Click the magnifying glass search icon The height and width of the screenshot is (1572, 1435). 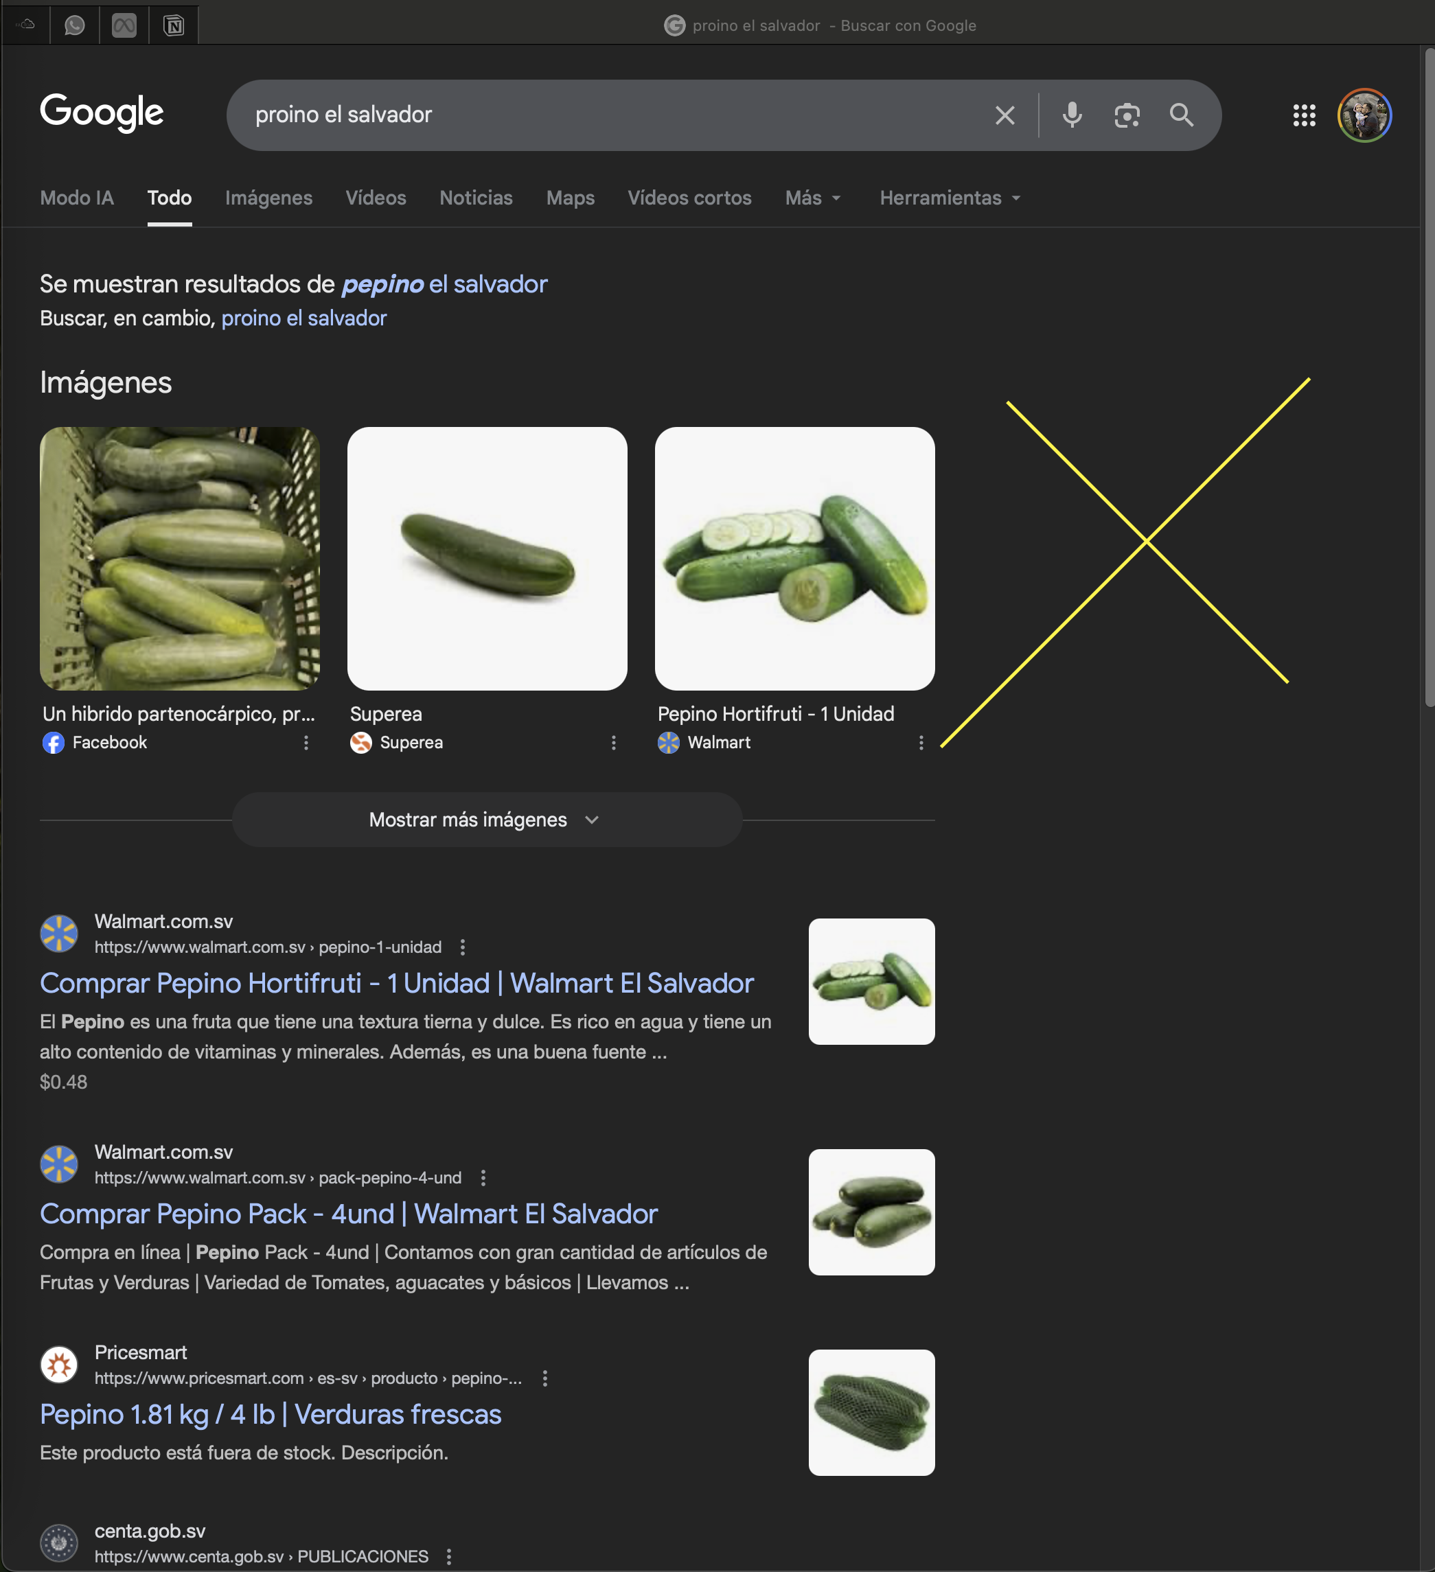(x=1182, y=115)
